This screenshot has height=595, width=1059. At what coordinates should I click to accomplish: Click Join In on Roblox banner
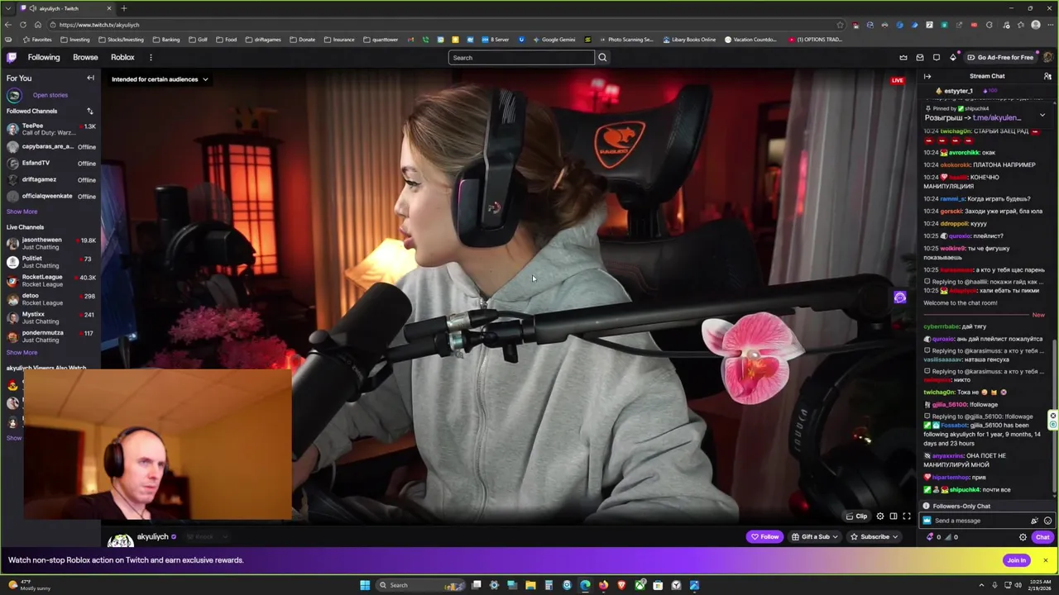tap(1017, 560)
